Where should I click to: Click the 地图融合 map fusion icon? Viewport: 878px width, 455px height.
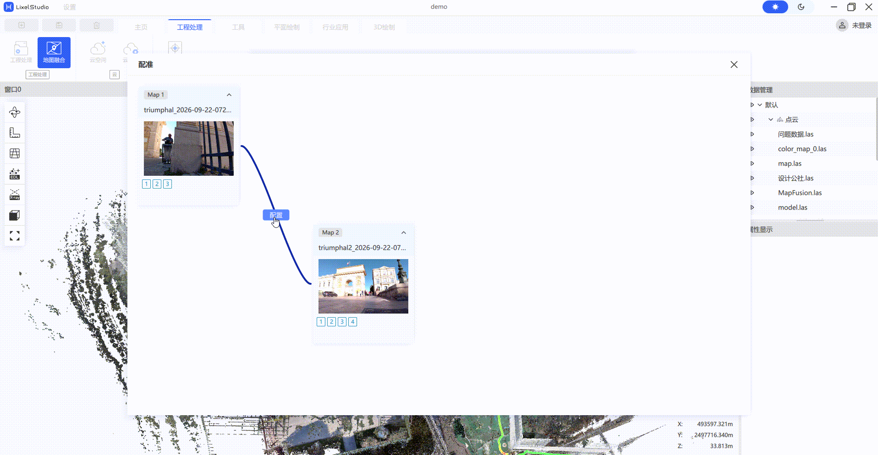(x=54, y=52)
